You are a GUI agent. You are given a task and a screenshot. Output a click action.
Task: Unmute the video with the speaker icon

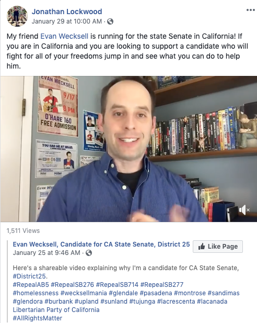pyautogui.click(x=244, y=210)
